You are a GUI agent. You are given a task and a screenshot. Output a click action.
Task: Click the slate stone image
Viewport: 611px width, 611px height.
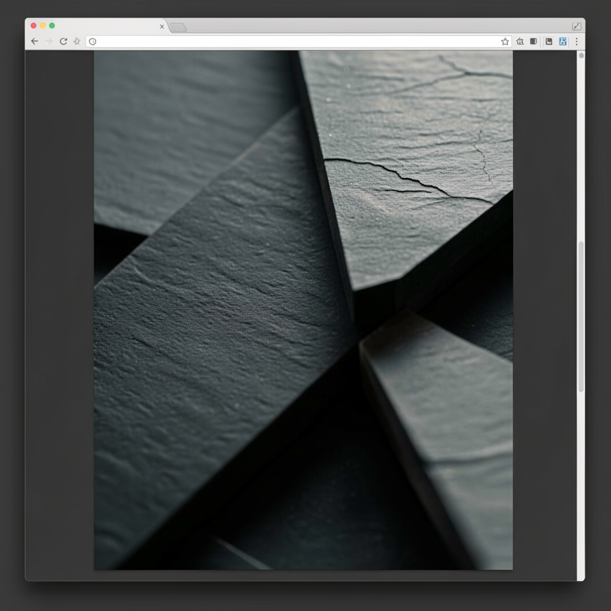(x=303, y=310)
